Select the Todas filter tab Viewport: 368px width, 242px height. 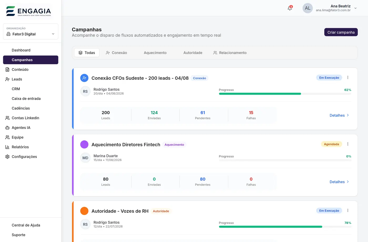[87, 53]
